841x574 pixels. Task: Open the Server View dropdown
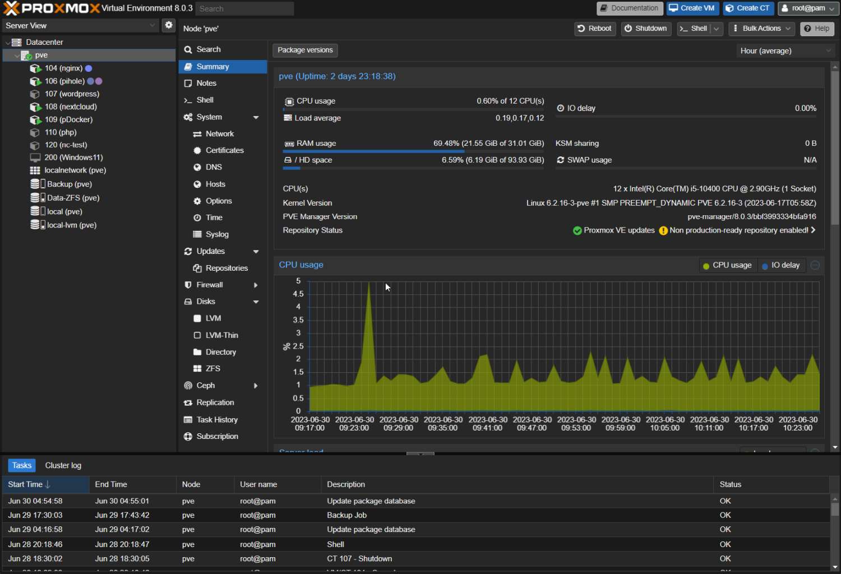152,25
